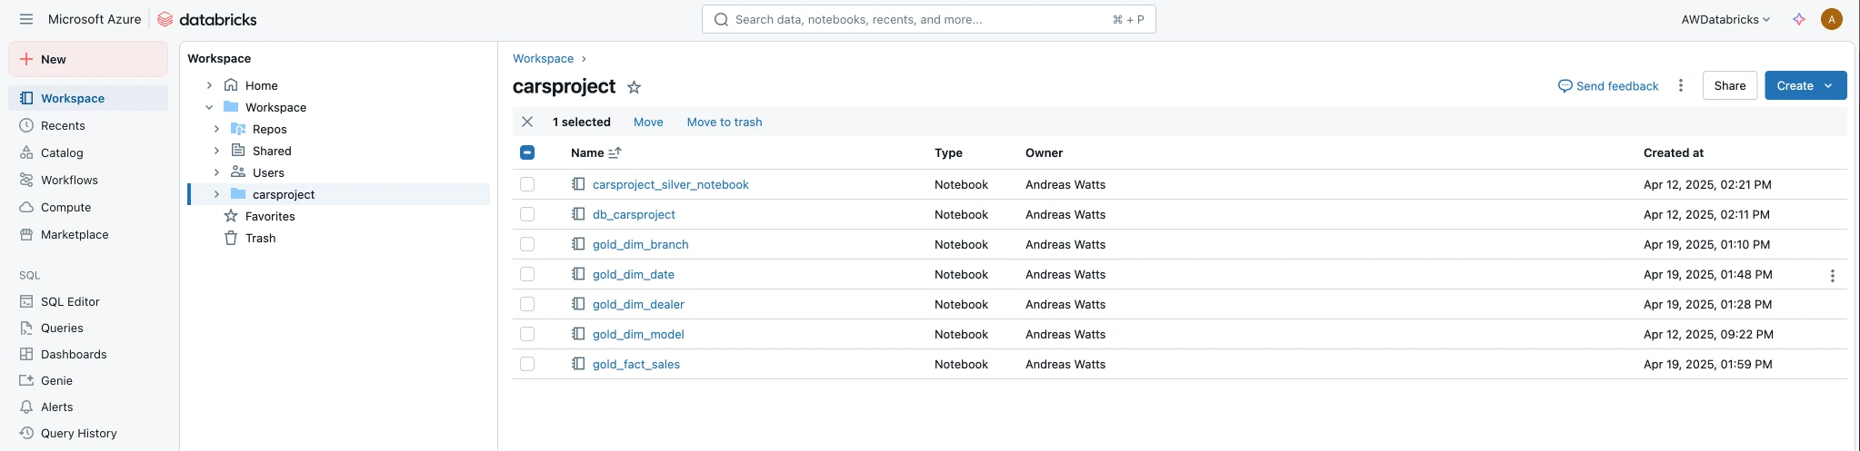Expand the Home tree node

[x=209, y=85]
